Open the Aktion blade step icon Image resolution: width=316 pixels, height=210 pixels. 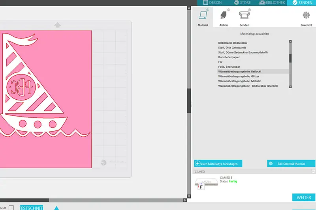point(224,17)
